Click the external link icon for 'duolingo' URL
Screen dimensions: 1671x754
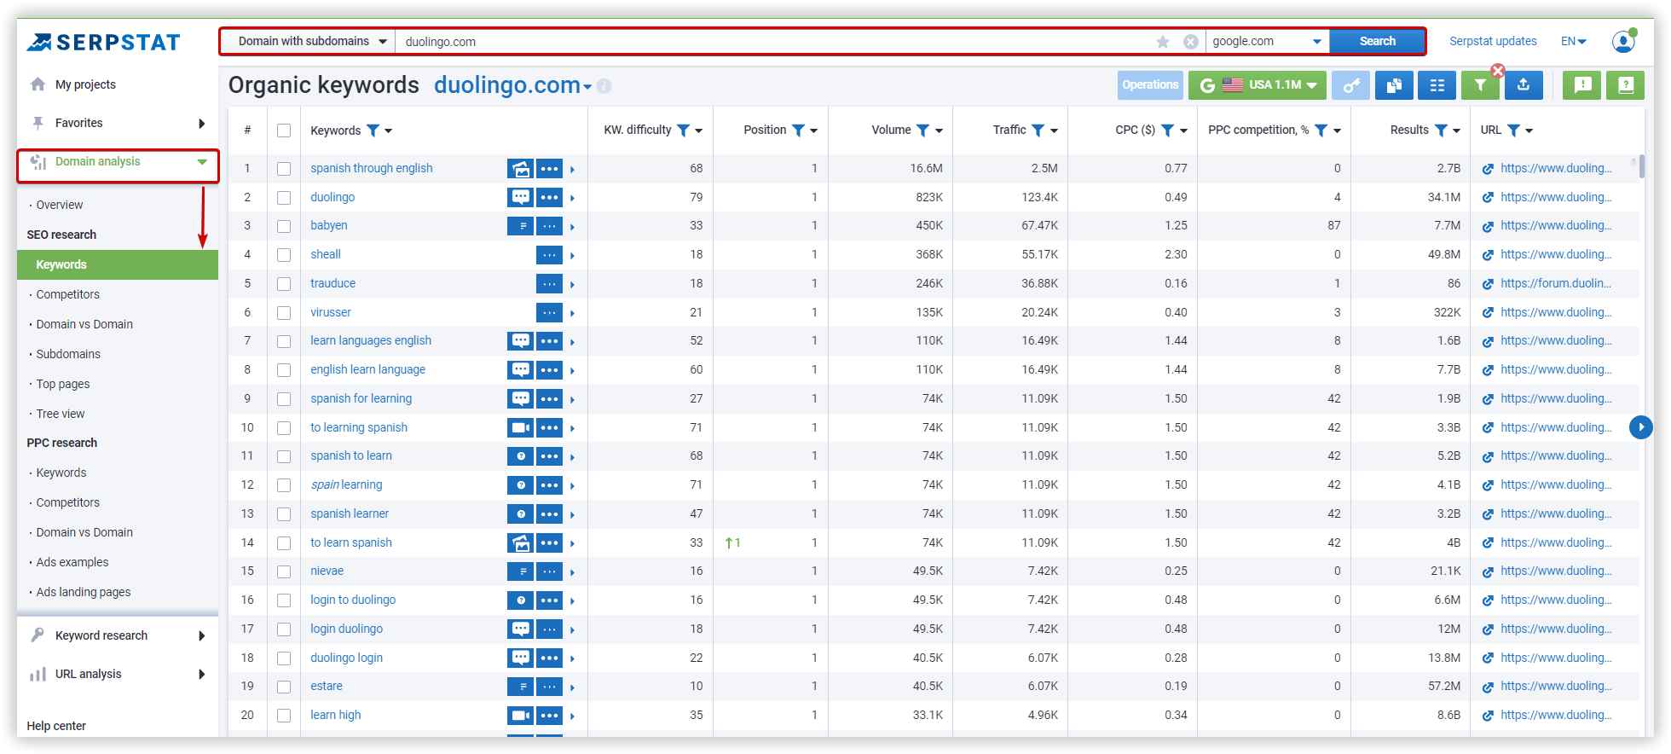tap(1488, 198)
